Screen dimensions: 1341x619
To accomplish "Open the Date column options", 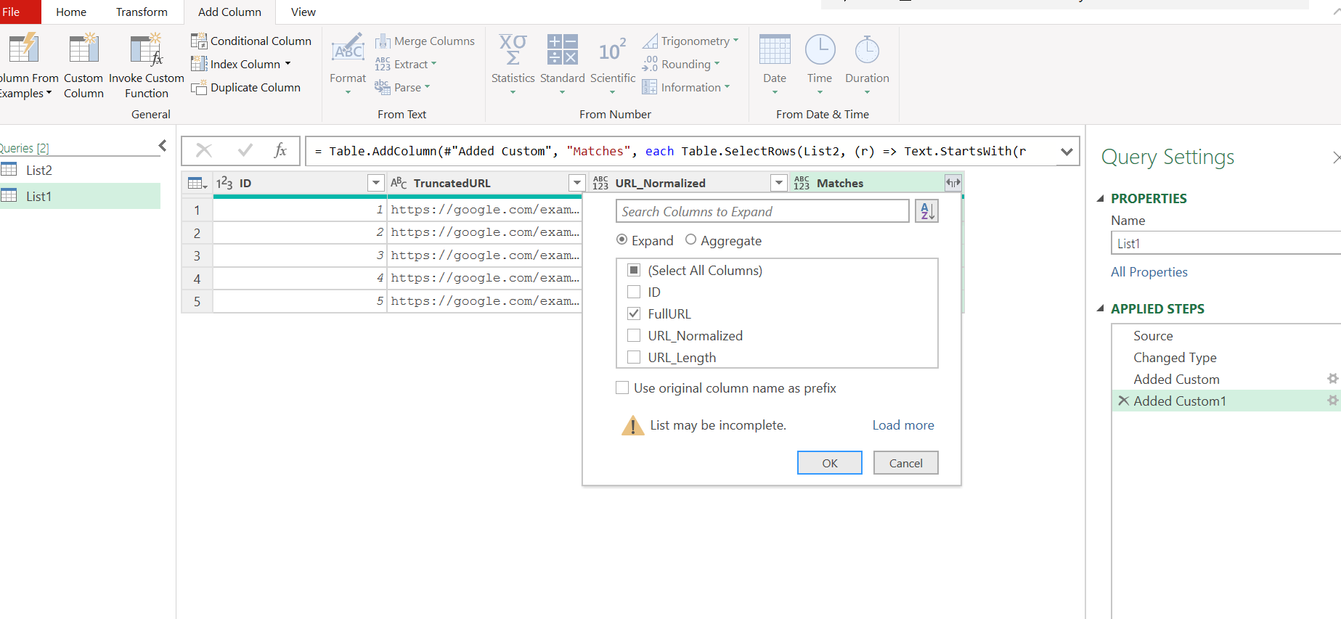I will [x=775, y=65].
